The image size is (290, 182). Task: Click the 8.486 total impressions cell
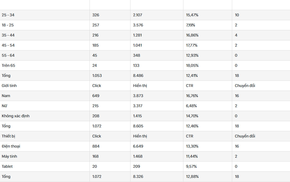coord(157,76)
